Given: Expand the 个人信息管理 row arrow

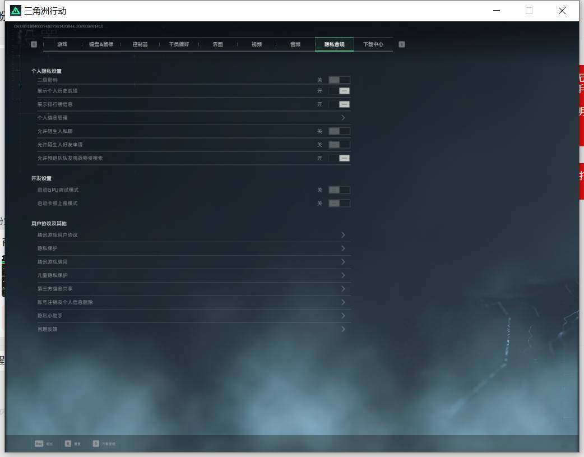Looking at the screenshot, I should coord(343,117).
